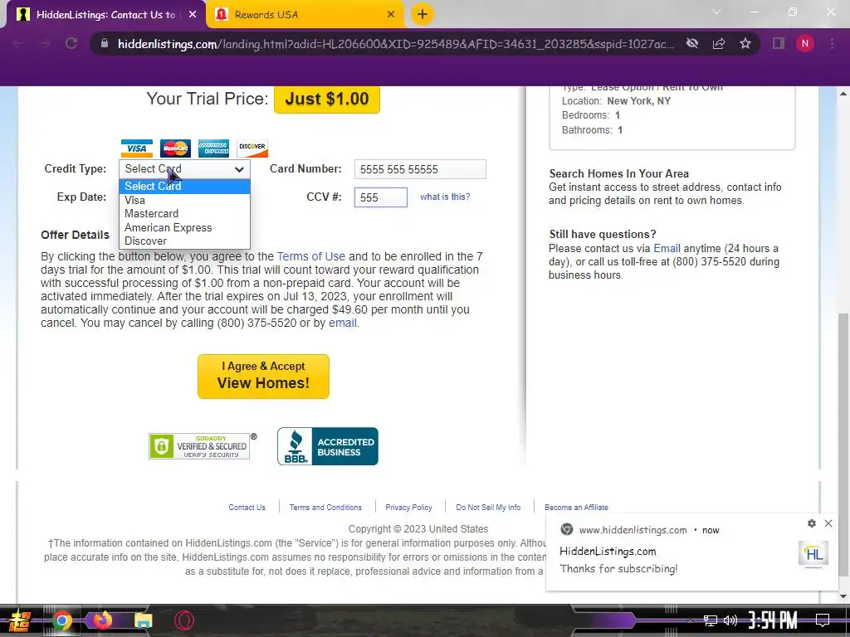Screen dimensions: 850x637
Task: Click the BBB Accredited Business badge
Action: pos(327,446)
